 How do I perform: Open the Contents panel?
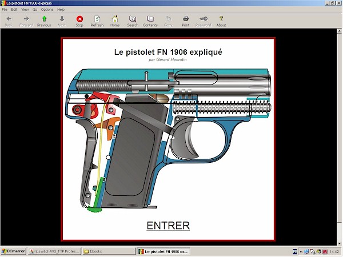coord(150,19)
